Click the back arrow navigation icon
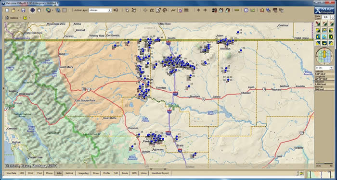This screenshot has width=337, height=180. (198, 10)
